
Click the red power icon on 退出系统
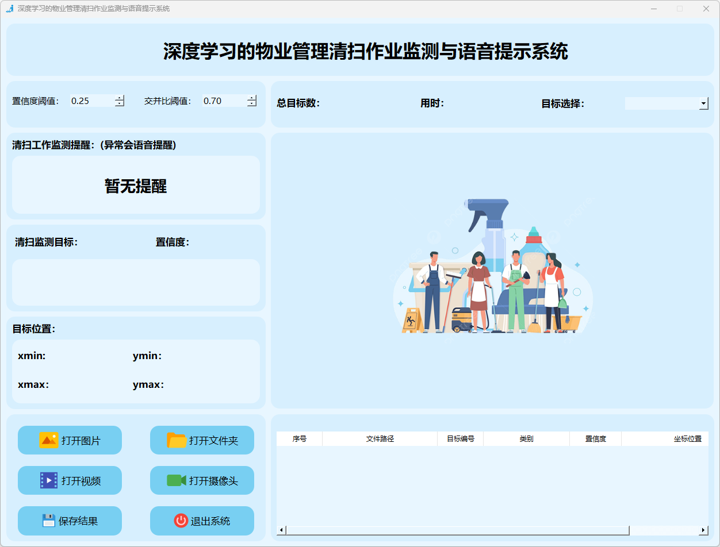tap(181, 521)
